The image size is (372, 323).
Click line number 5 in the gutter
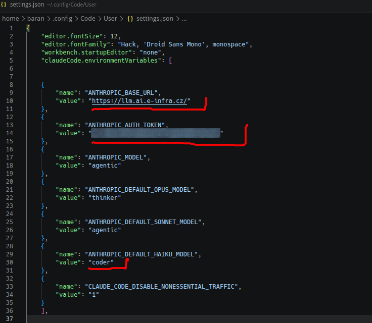point(11,61)
